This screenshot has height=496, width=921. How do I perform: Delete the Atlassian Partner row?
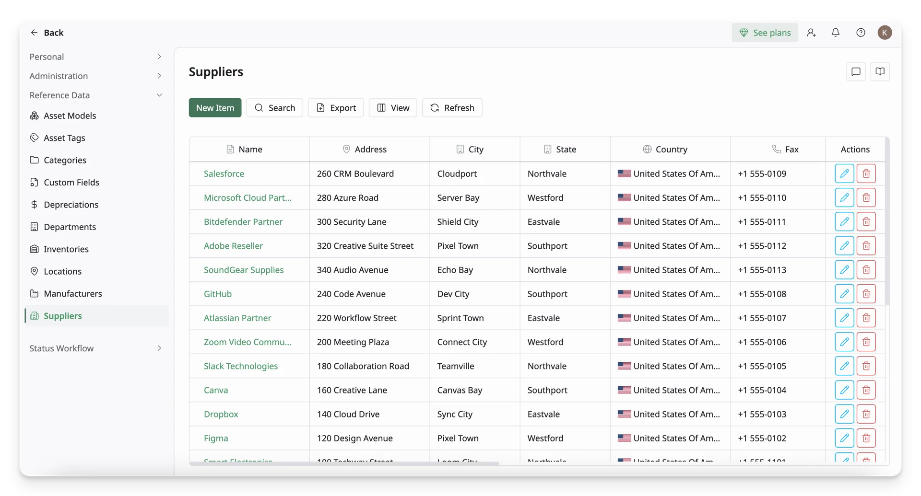point(866,318)
